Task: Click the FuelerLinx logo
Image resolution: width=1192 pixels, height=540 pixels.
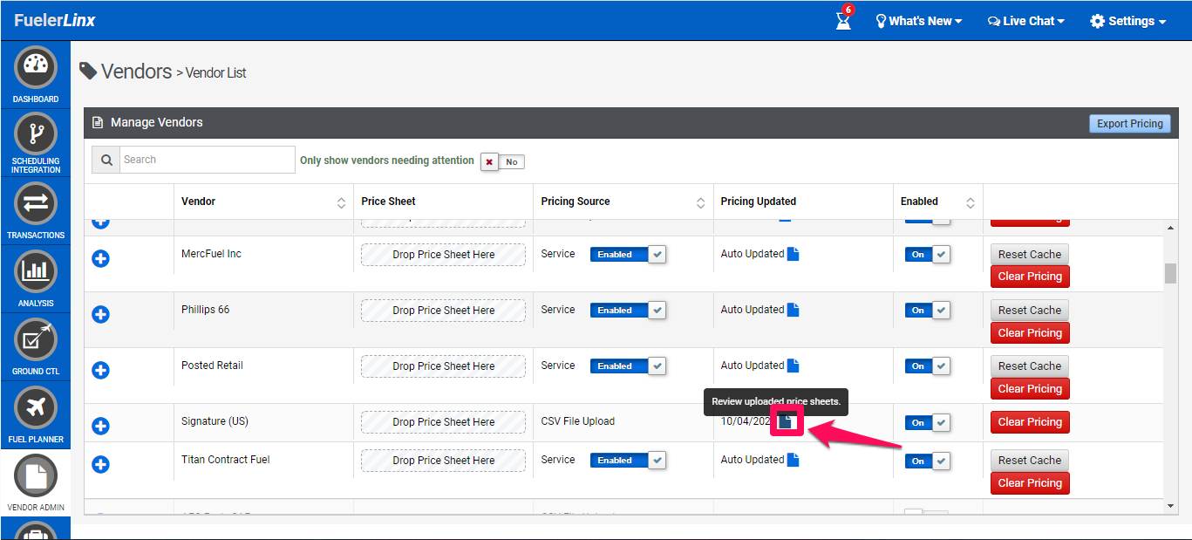Action: click(x=54, y=20)
